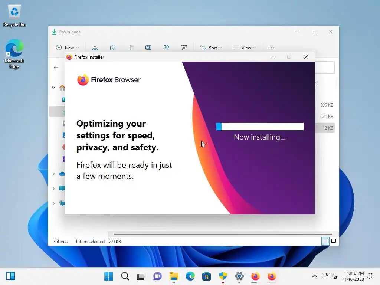Click the first Firefox icon on taskbar
The height and width of the screenshot is (285, 380).
tap(255, 276)
